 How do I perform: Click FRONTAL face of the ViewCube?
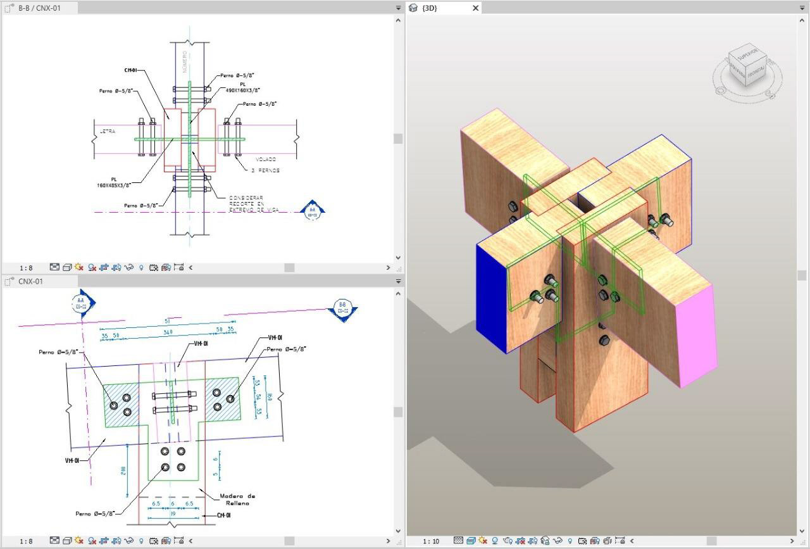point(755,71)
